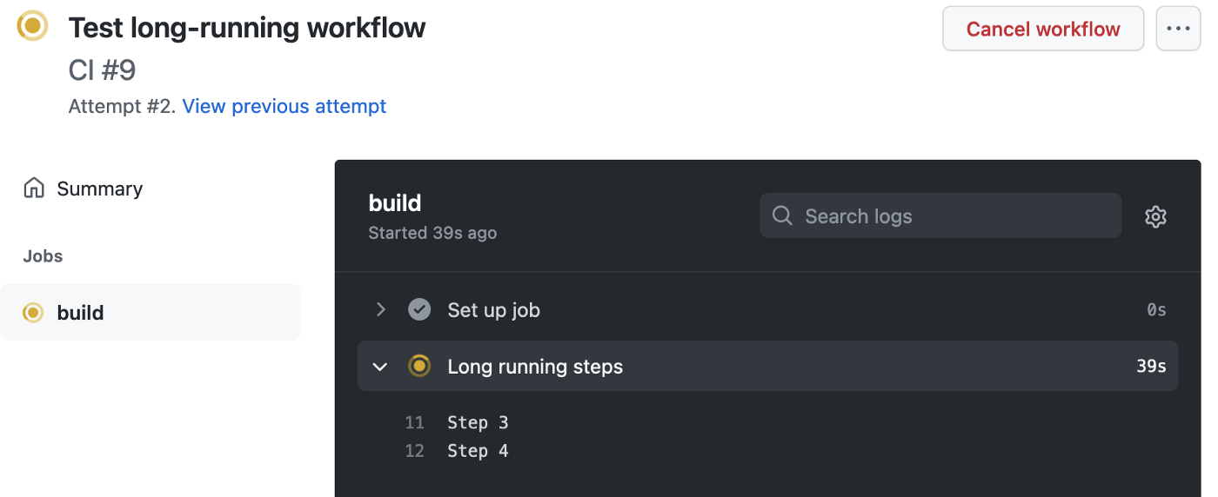Viewport: 1218px width, 497px height.
Task: Open the log settings gear icon
Action: (1155, 216)
